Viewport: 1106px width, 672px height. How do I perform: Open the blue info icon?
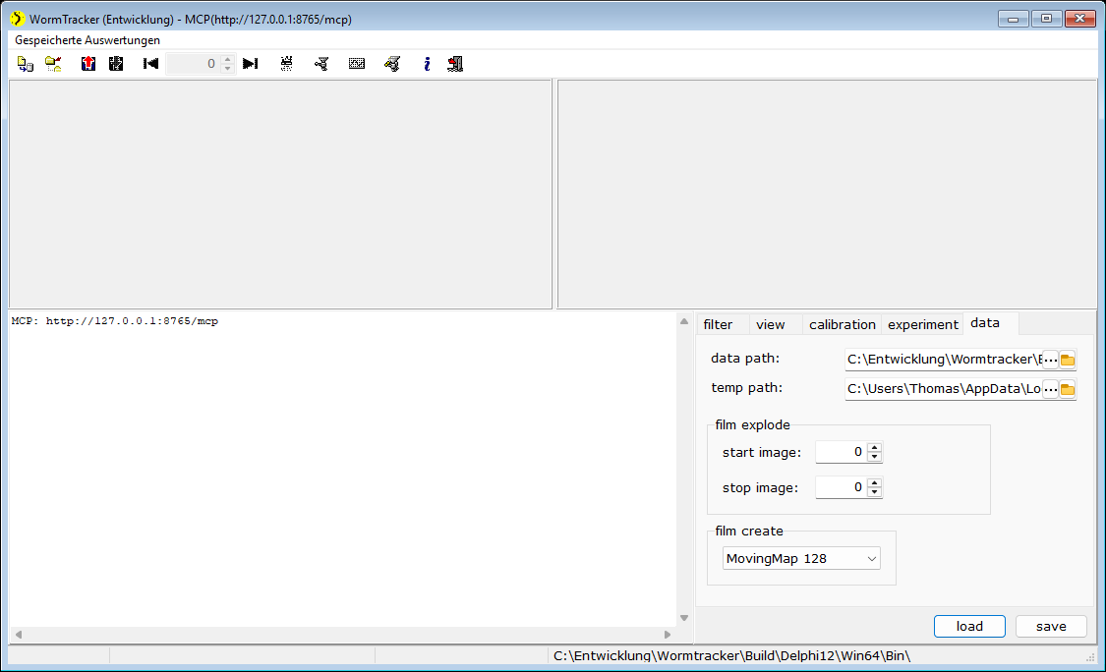427,64
